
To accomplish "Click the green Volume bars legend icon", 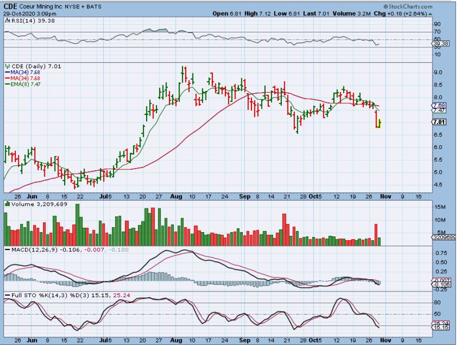I will coord(7,204).
